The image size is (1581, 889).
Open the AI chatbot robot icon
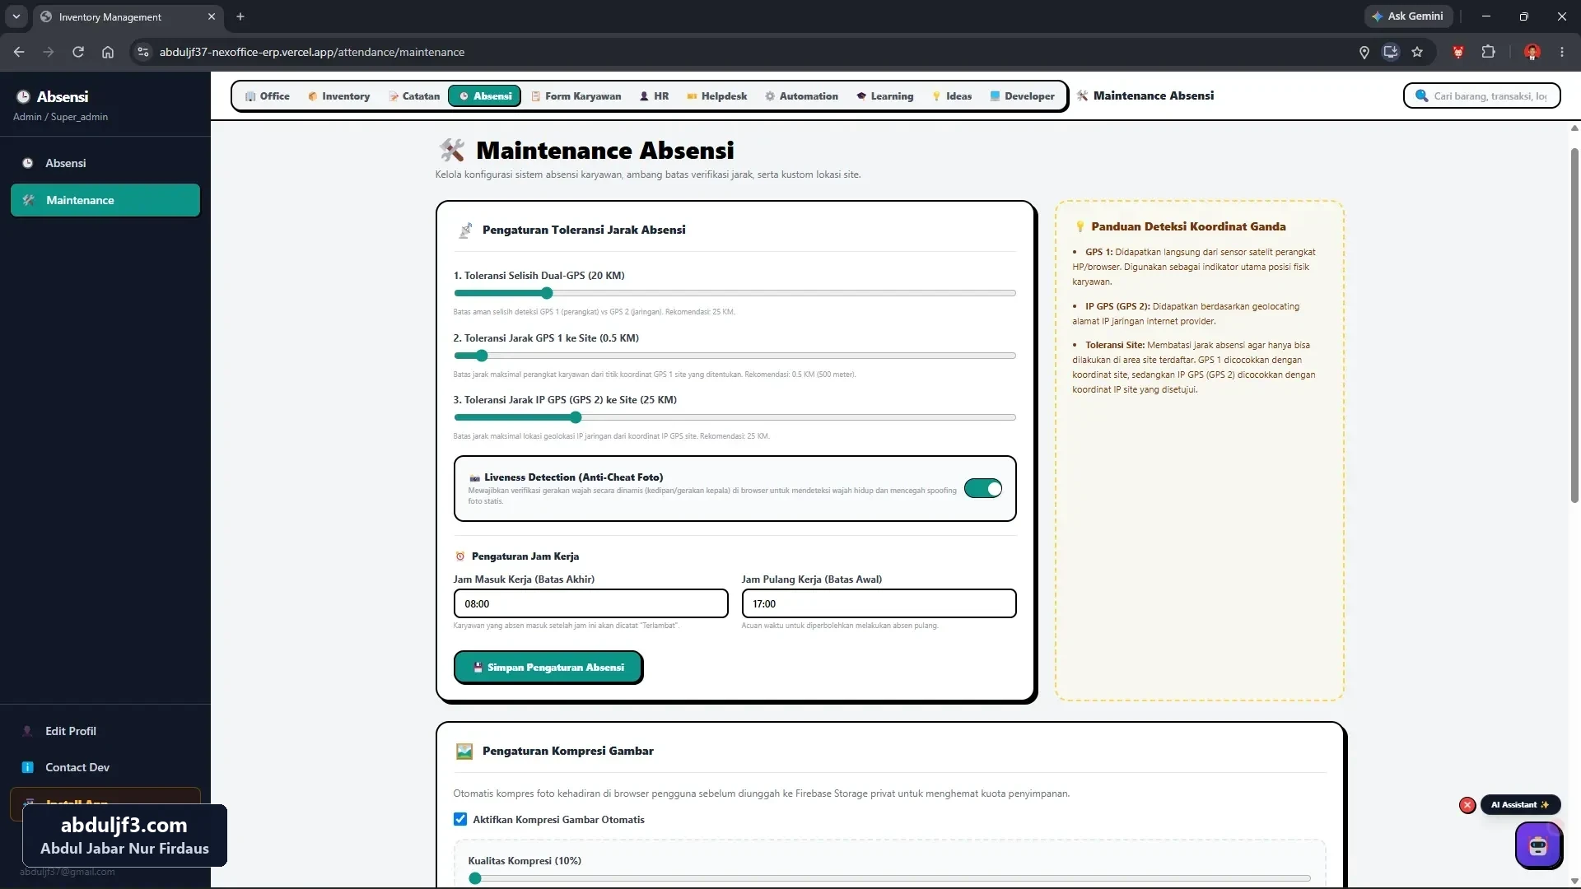pyautogui.click(x=1538, y=845)
